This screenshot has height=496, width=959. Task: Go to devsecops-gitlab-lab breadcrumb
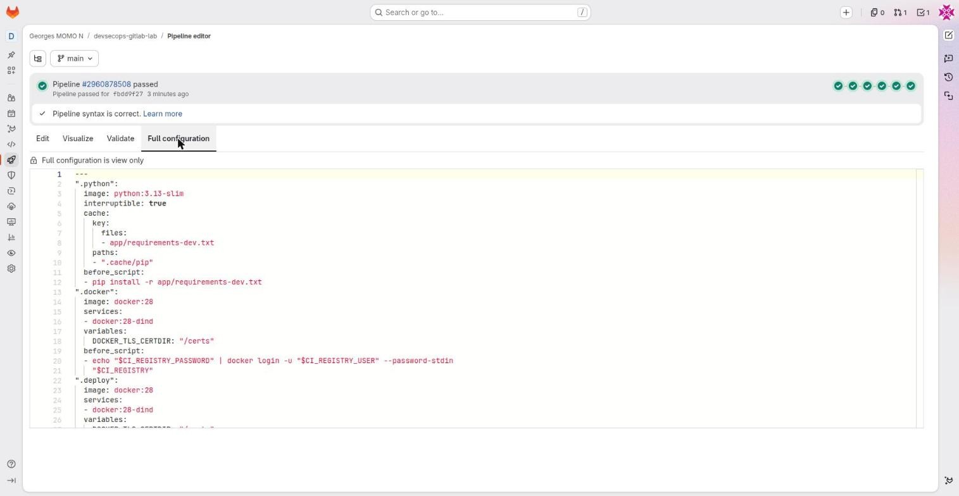pos(125,36)
